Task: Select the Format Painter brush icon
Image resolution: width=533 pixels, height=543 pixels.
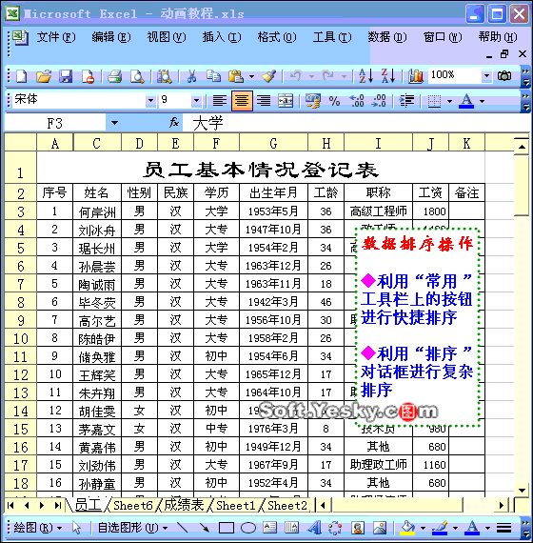Action: (x=269, y=76)
